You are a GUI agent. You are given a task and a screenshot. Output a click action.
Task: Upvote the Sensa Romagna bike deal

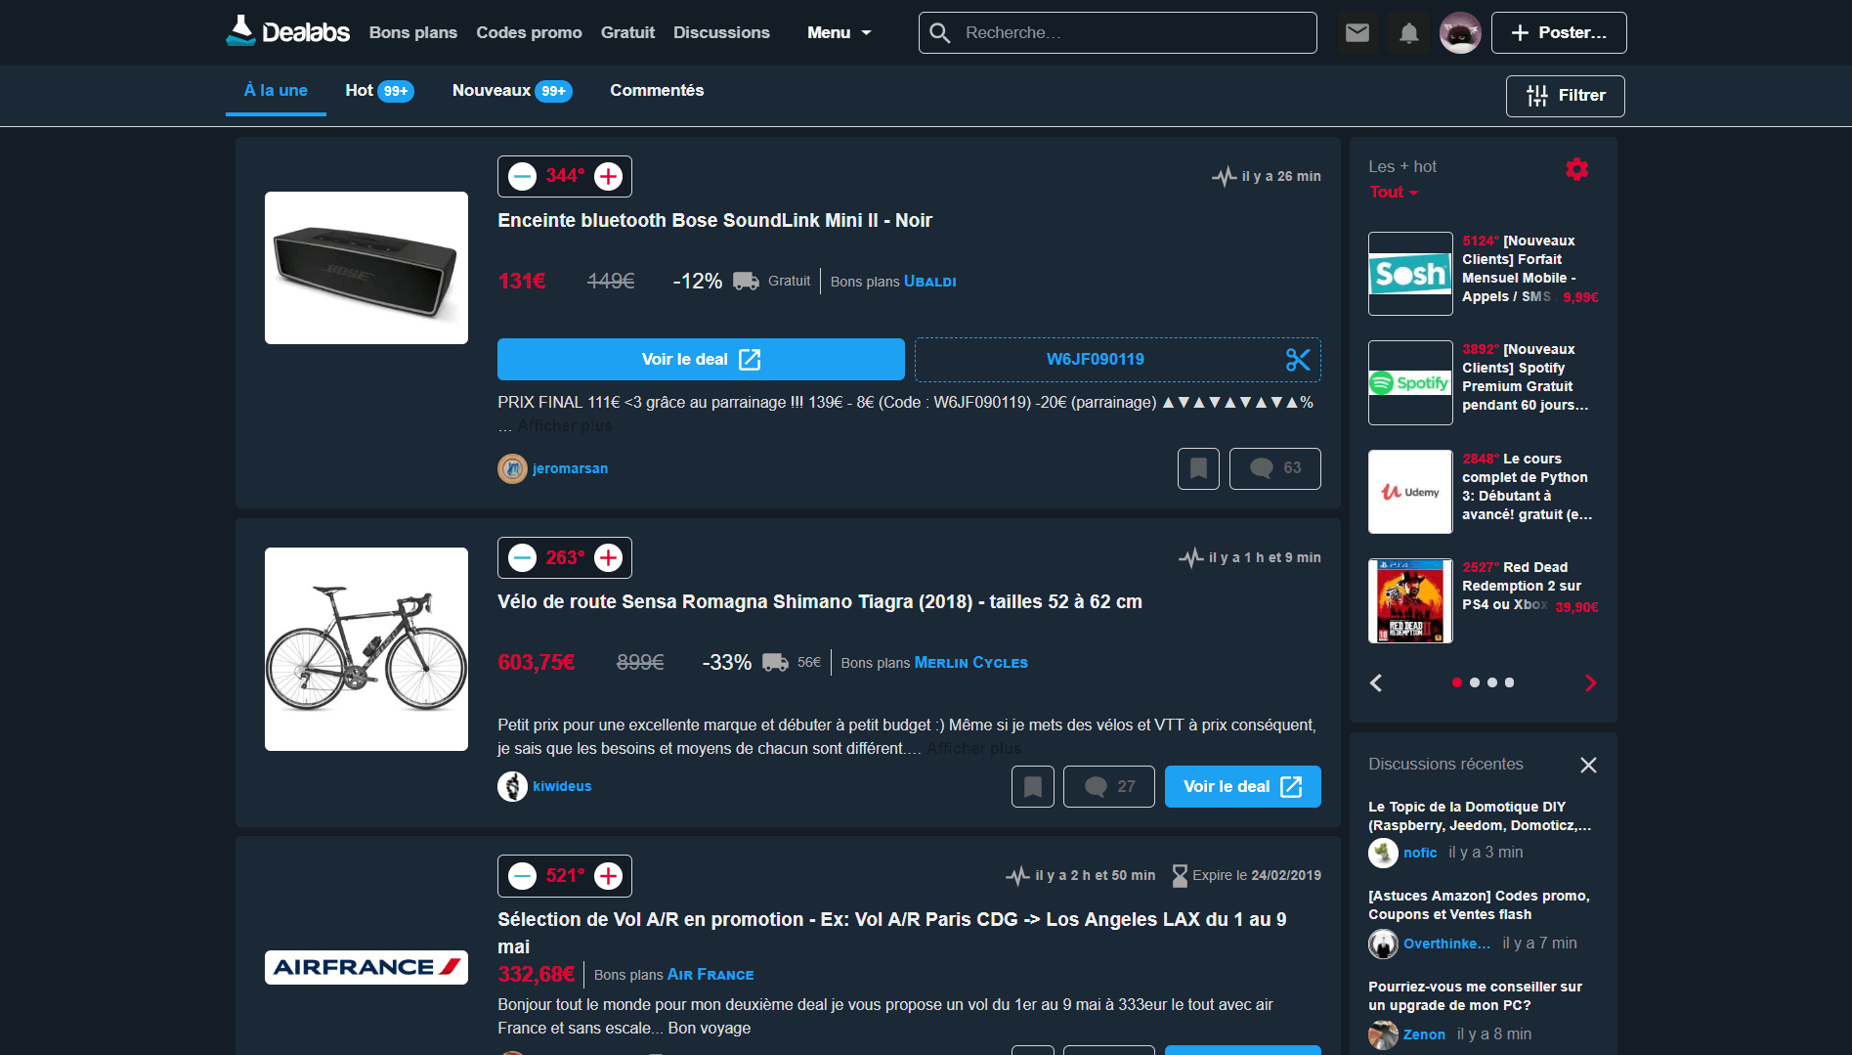click(x=609, y=557)
